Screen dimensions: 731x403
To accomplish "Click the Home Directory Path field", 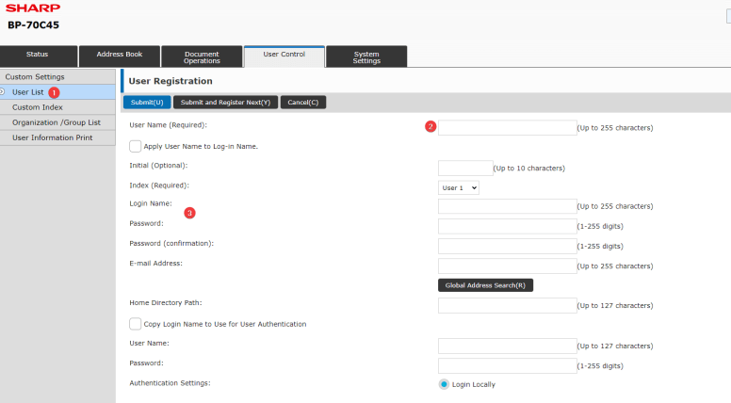I will point(507,305).
